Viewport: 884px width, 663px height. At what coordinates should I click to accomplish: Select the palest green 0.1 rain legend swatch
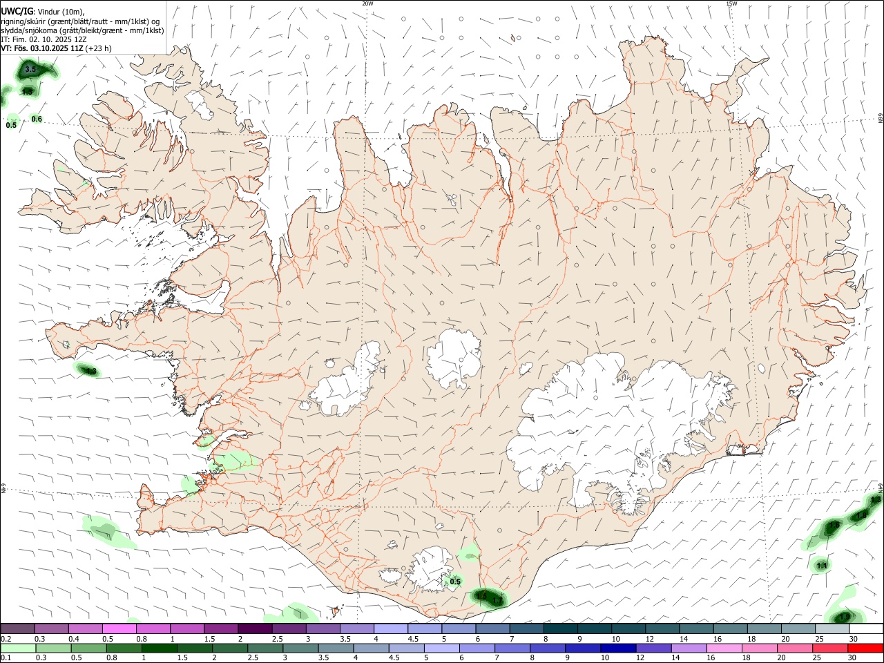pos(19,648)
